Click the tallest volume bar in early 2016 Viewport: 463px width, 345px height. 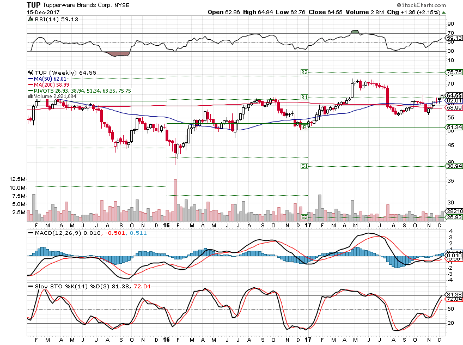click(175, 200)
